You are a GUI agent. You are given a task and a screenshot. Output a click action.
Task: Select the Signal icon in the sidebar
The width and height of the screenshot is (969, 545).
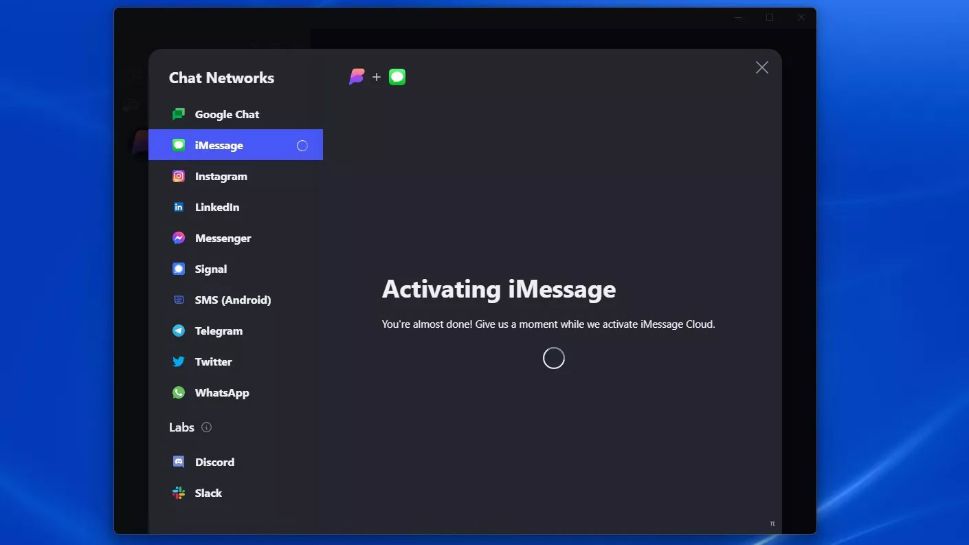point(179,269)
